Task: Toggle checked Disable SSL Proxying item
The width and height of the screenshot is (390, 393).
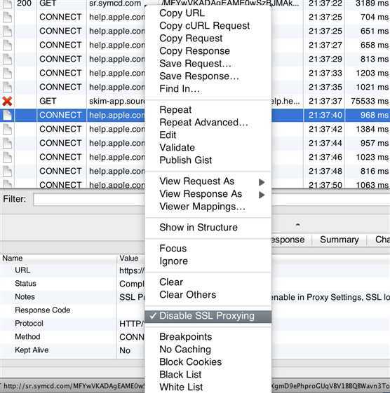Action: [x=208, y=316]
